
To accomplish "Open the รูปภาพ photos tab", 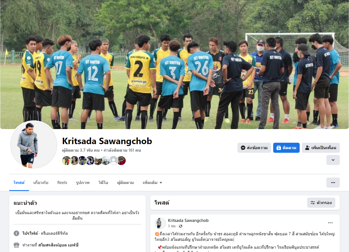I will tap(83, 183).
